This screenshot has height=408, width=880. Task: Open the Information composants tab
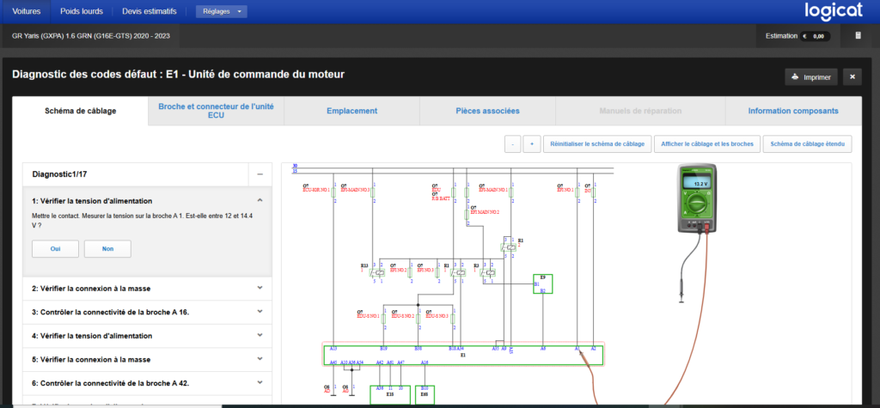pyautogui.click(x=793, y=111)
